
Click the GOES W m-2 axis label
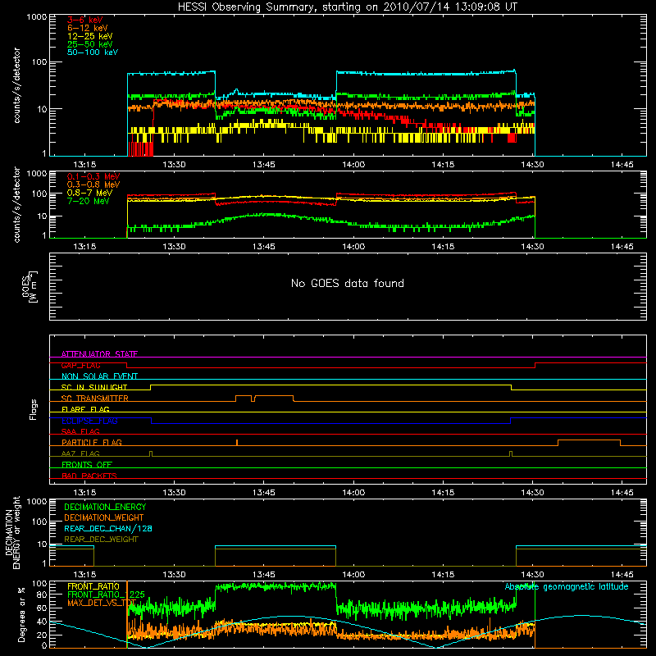30,286
